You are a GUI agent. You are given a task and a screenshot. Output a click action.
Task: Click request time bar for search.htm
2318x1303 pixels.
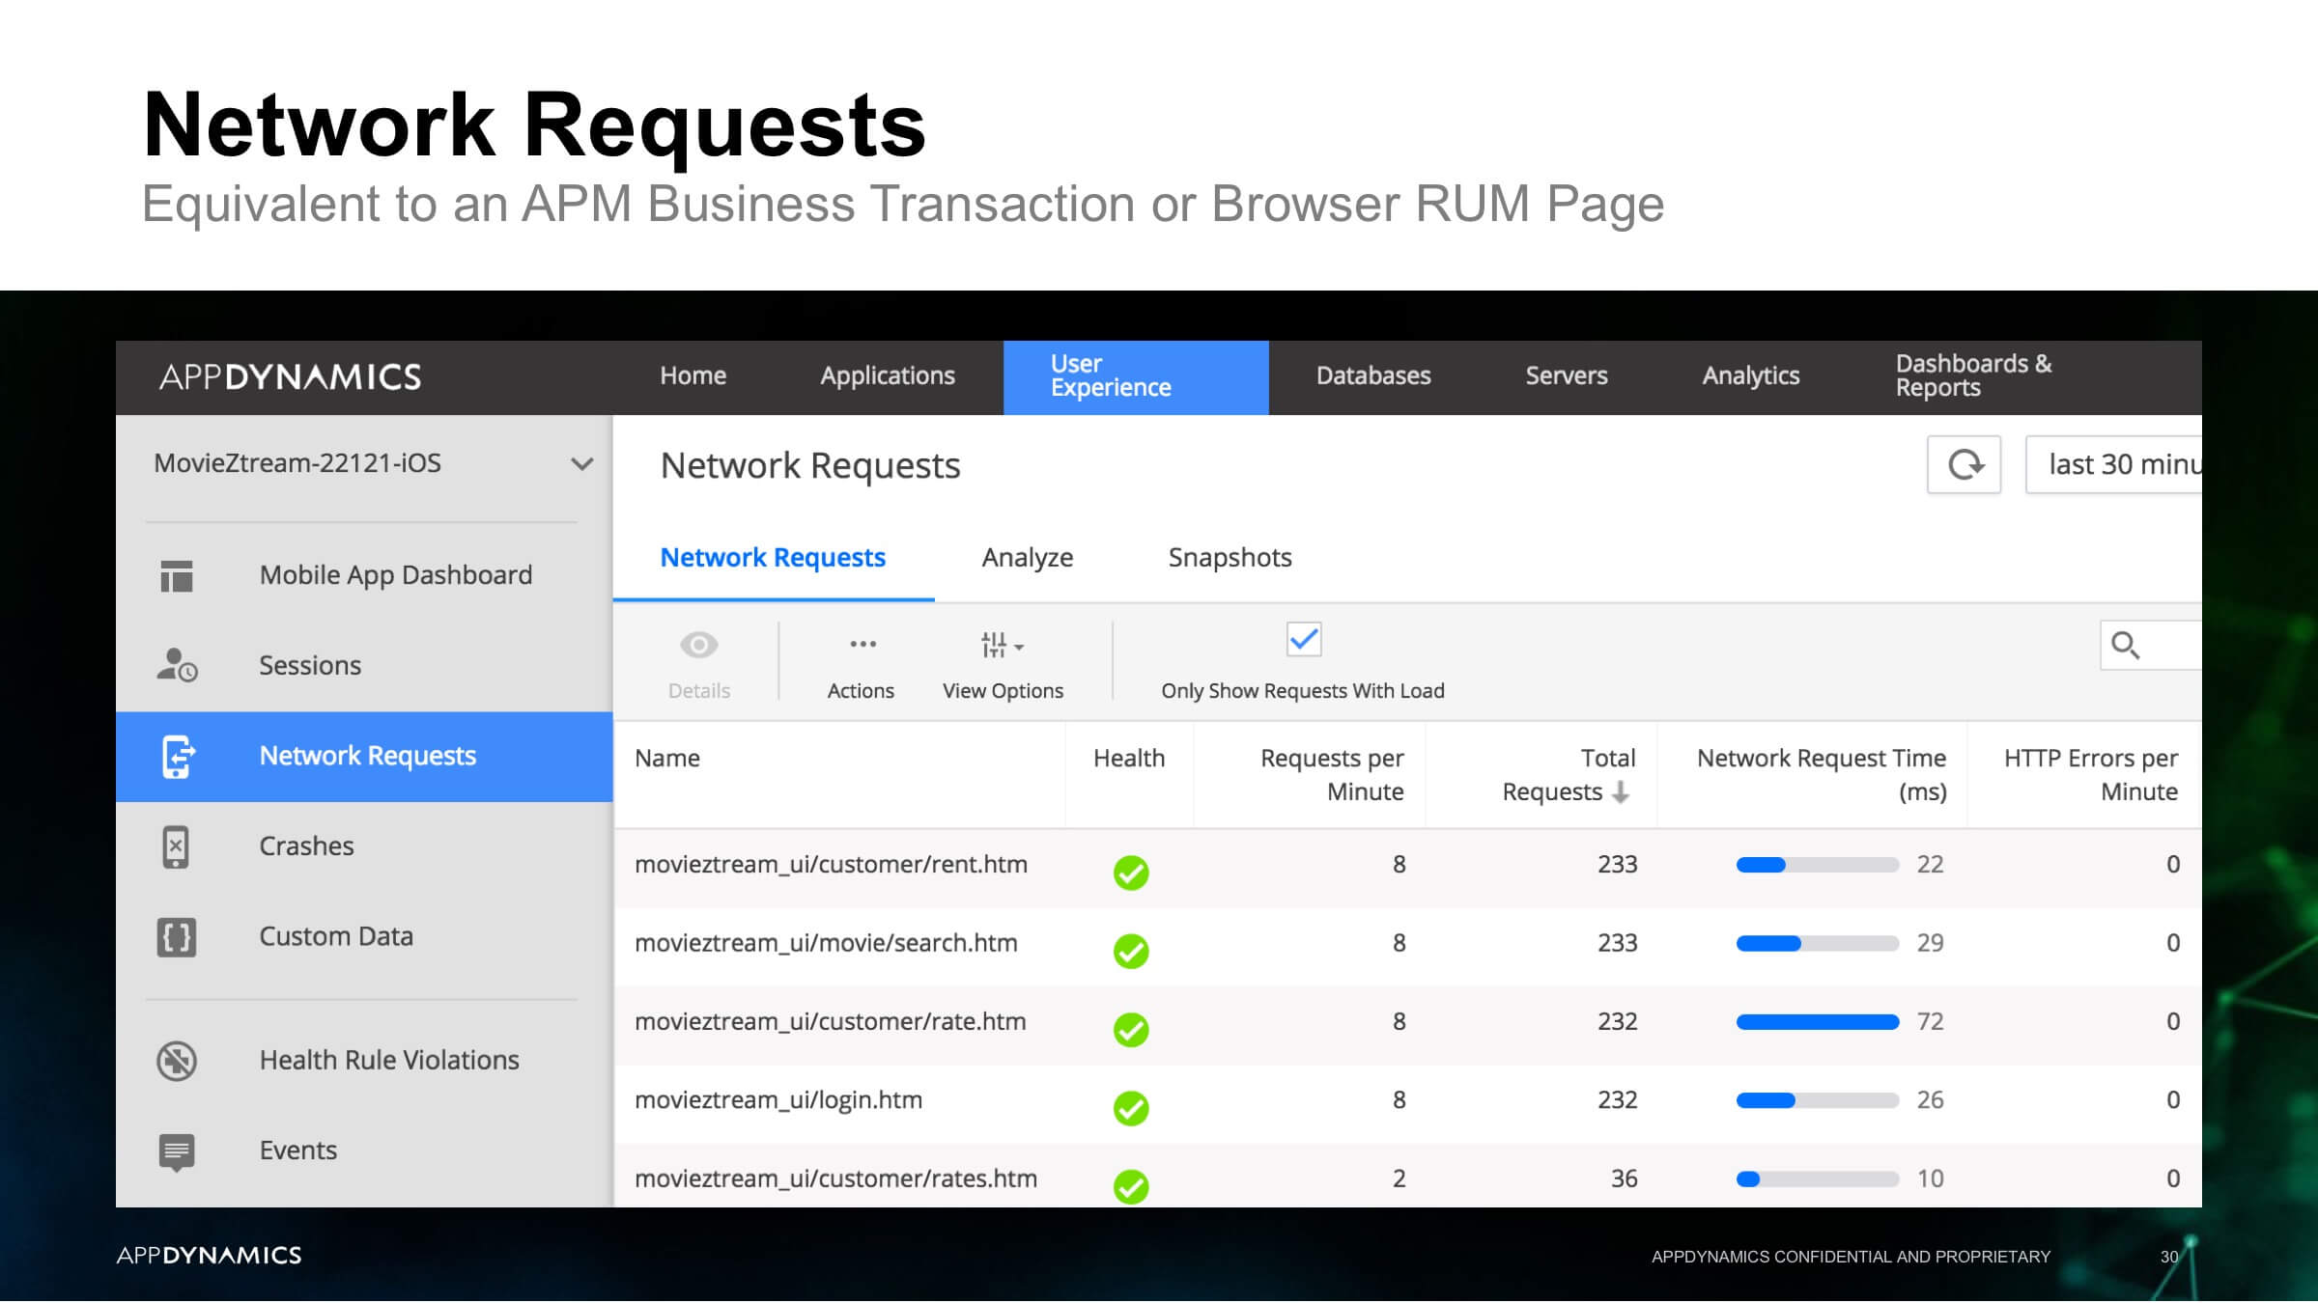[x=1817, y=944]
